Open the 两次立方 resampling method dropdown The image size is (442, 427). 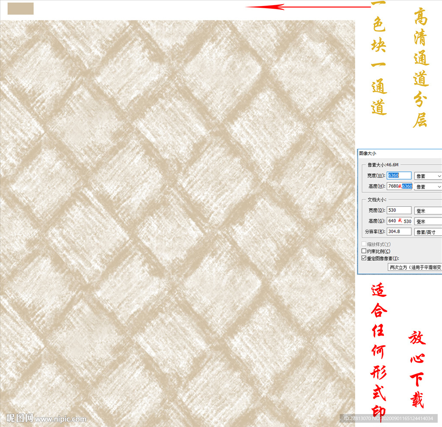415,267
